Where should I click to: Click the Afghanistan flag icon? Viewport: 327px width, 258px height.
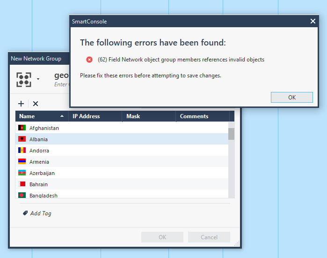tap(22, 128)
